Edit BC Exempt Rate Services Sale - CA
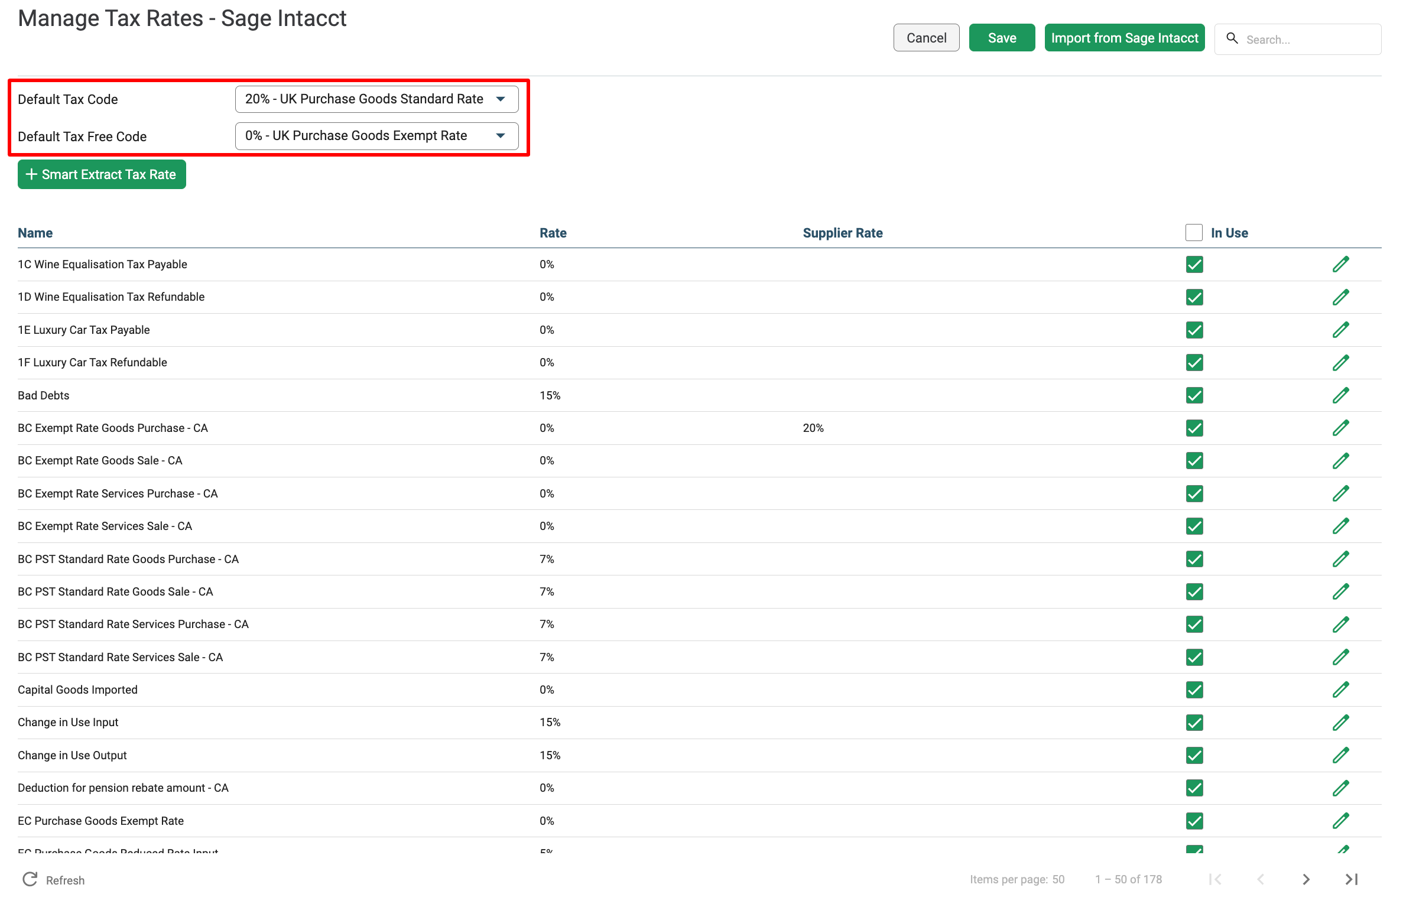 click(1340, 526)
